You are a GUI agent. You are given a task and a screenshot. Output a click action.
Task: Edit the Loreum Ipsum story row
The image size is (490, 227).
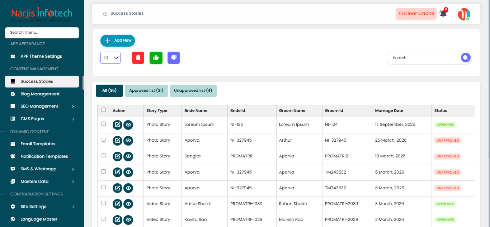[117, 125]
